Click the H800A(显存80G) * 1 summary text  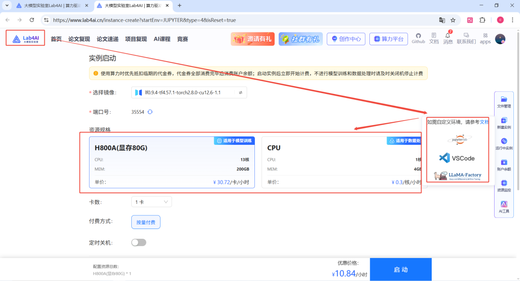point(112,273)
